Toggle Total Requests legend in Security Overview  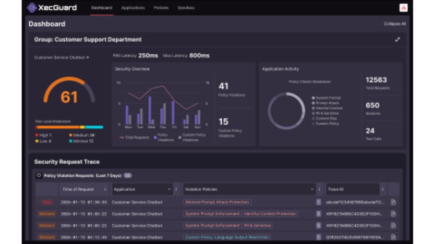(134, 138)
